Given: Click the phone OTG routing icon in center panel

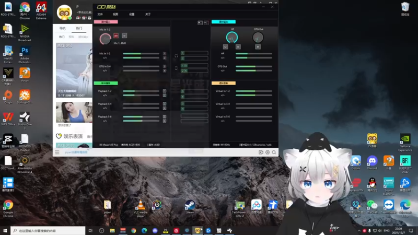Looking at the screenshot, I should coord(176,68).
